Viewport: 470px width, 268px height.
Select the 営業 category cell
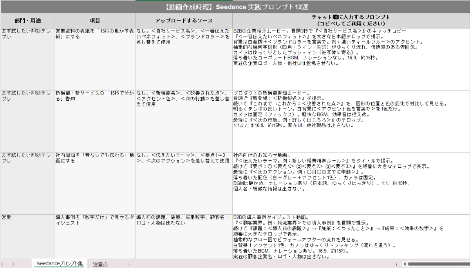[27, 236]
